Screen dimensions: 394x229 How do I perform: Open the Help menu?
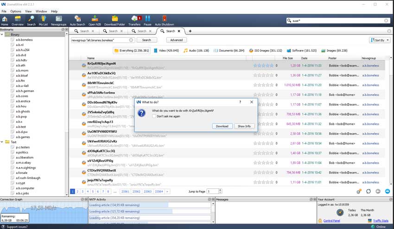[x=54, y=11]
